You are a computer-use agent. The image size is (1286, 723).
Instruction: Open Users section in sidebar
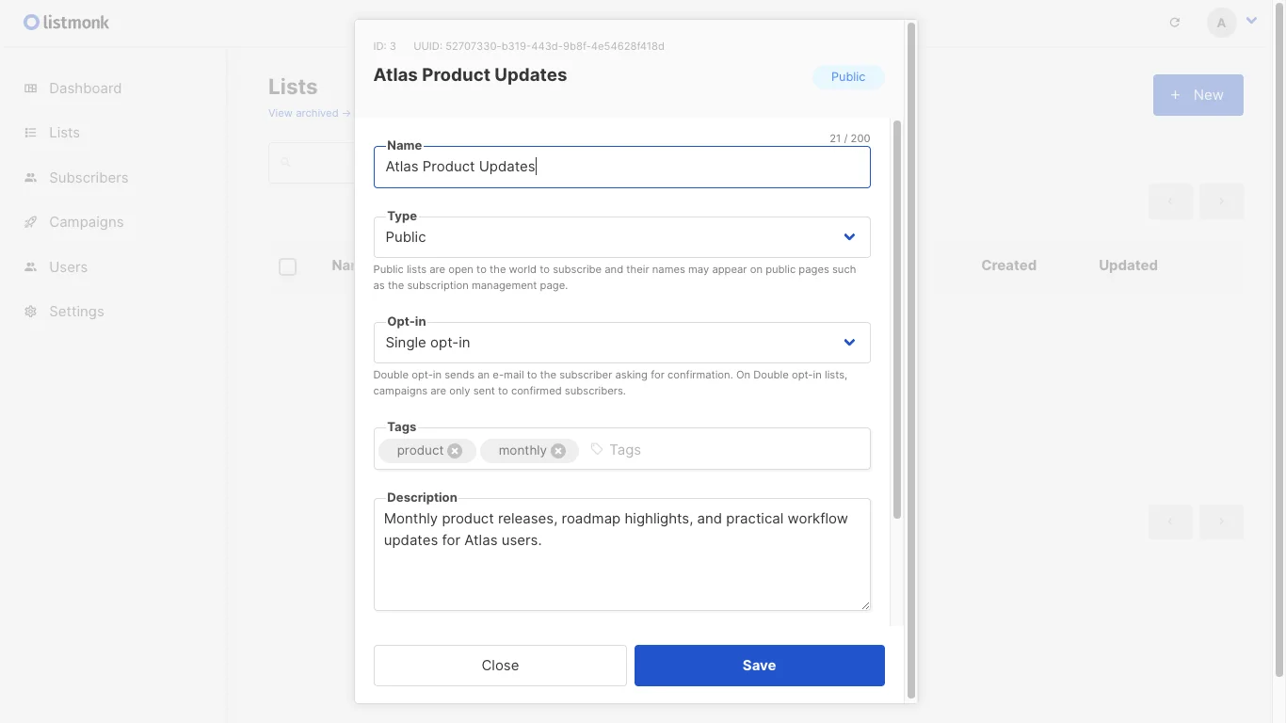(56, 267)
